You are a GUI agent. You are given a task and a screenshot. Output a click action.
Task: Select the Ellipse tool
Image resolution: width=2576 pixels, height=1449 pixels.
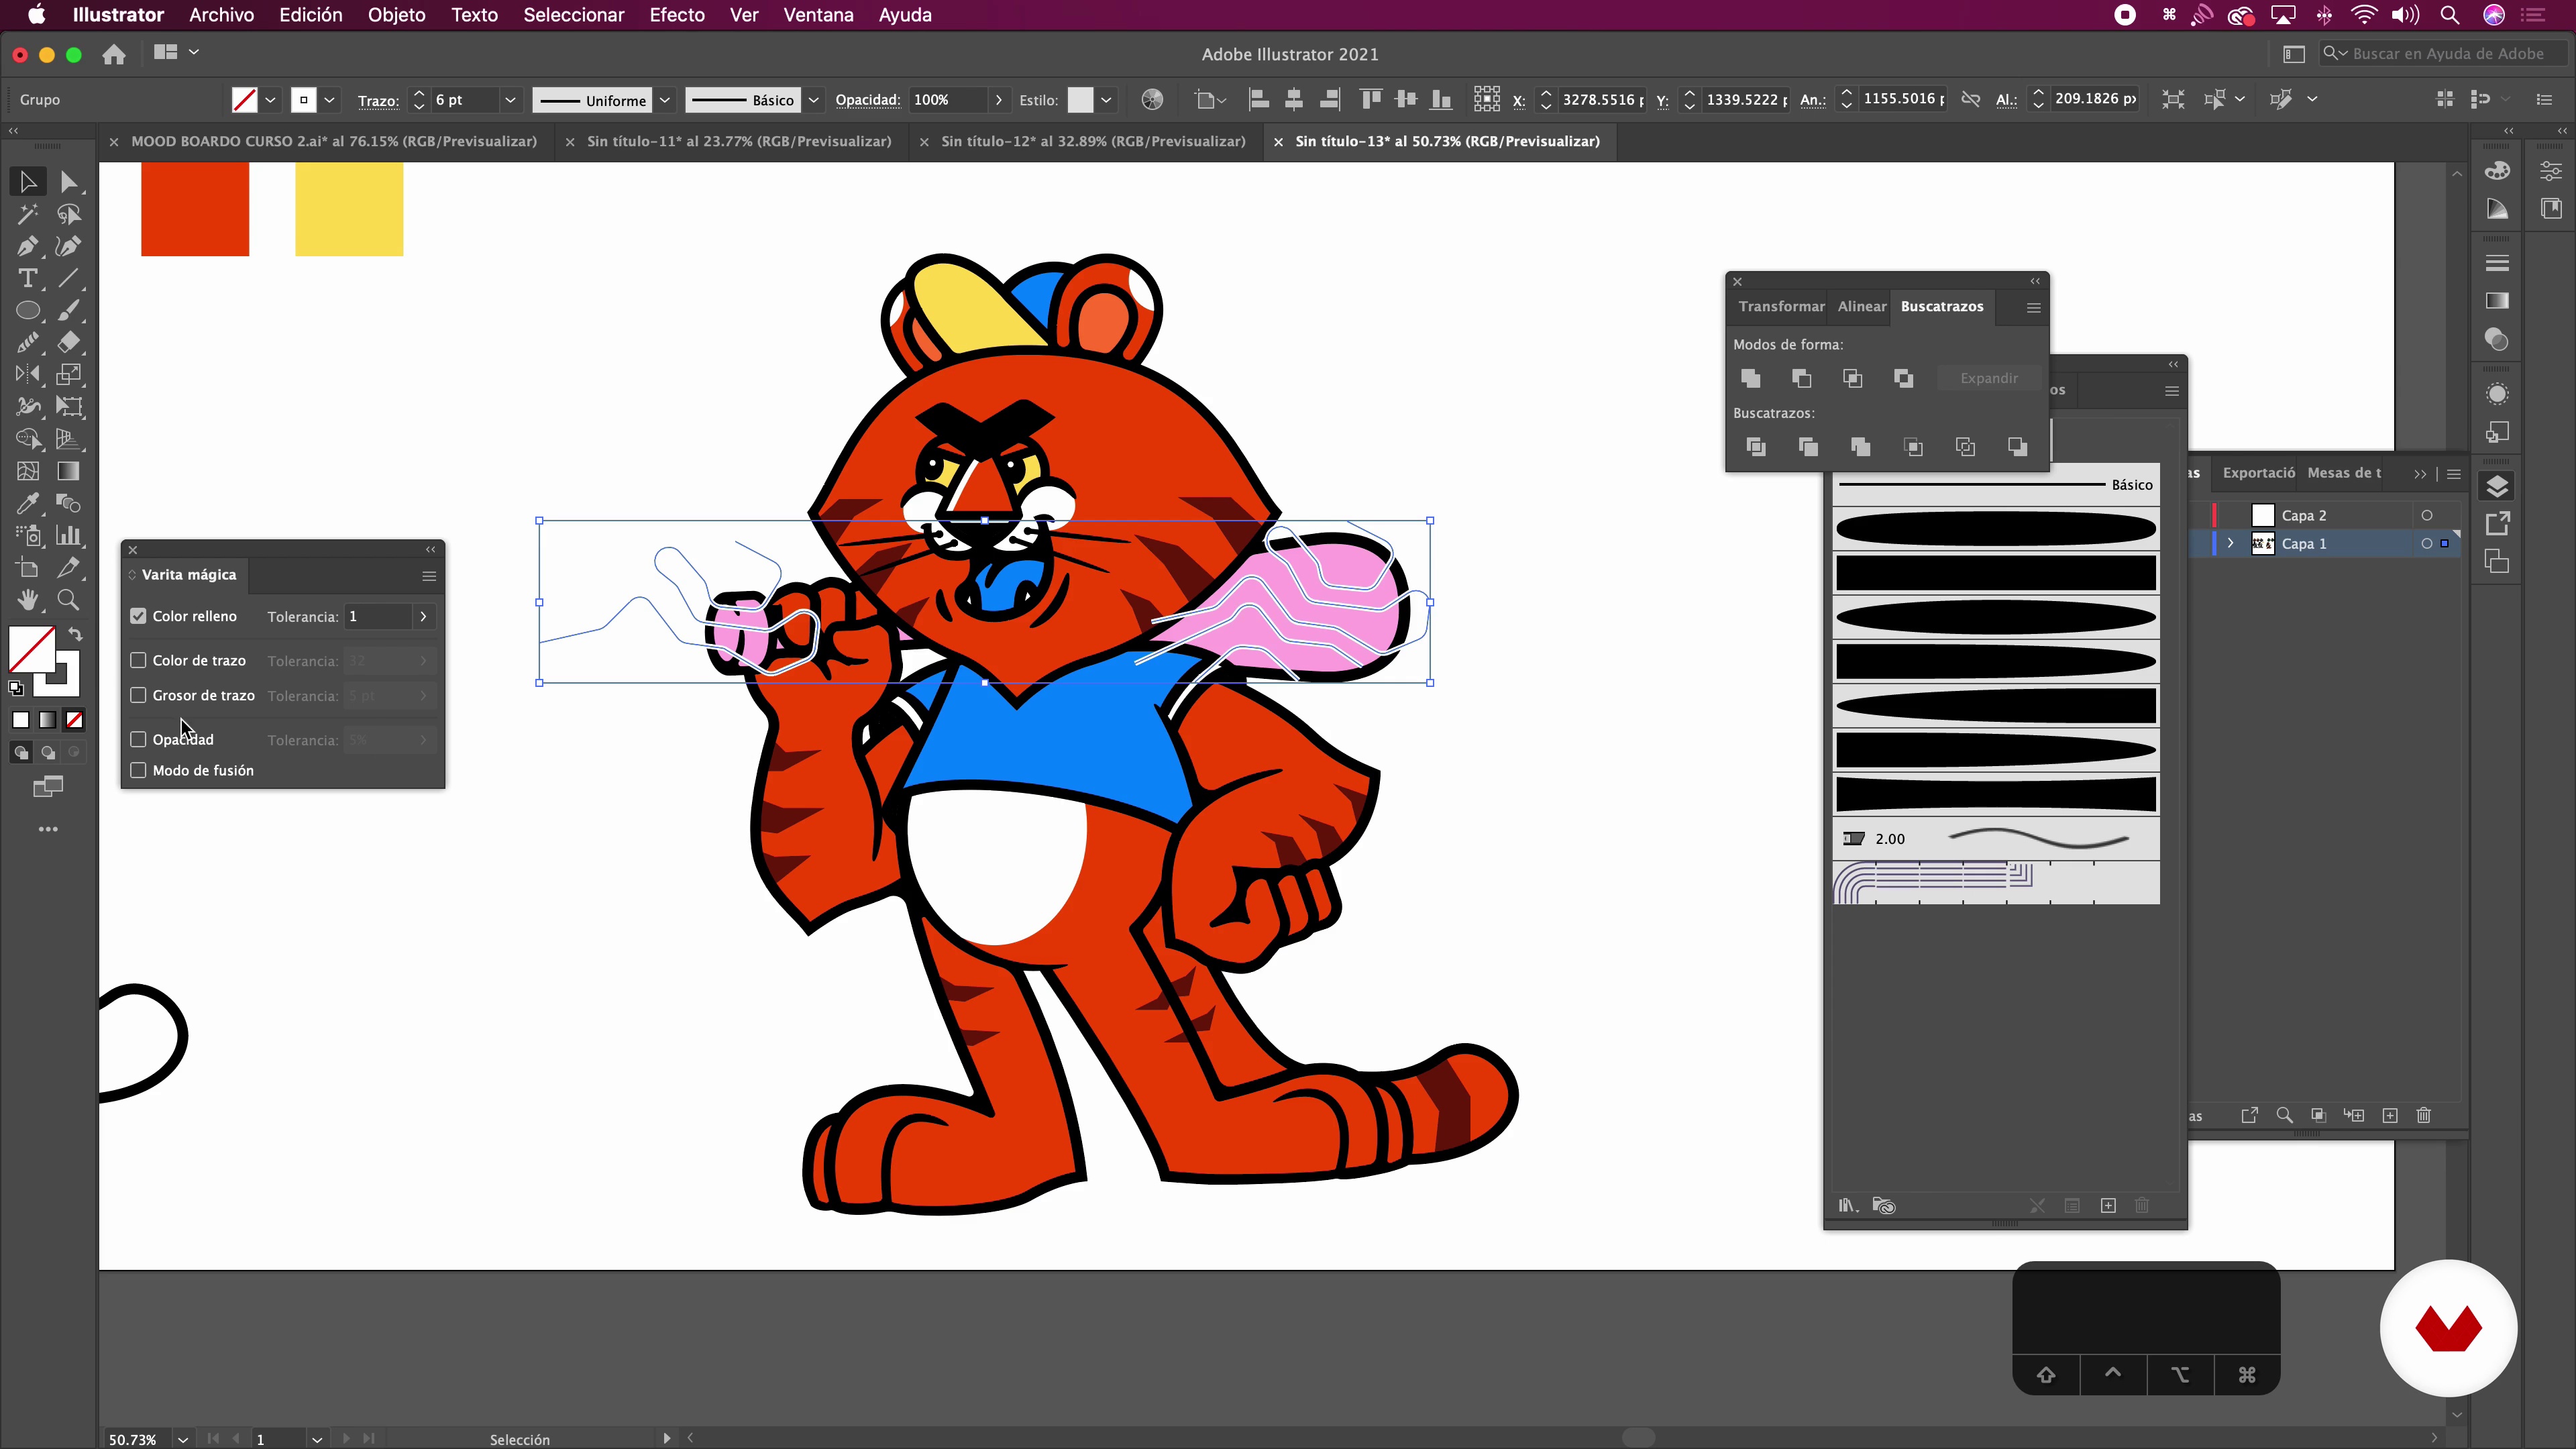[27, 311]
